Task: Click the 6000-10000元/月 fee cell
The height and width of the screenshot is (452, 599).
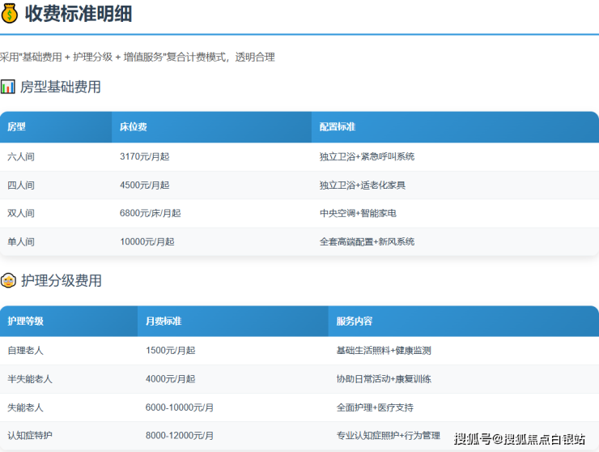Action: [x=180, y=407]
